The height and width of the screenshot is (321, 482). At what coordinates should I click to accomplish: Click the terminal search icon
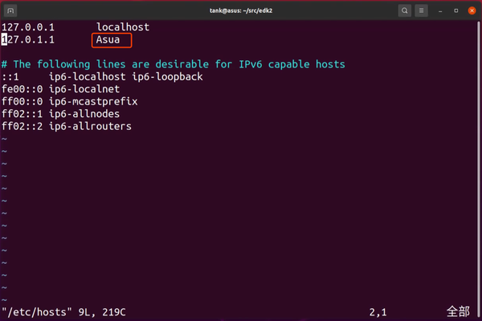404,10
